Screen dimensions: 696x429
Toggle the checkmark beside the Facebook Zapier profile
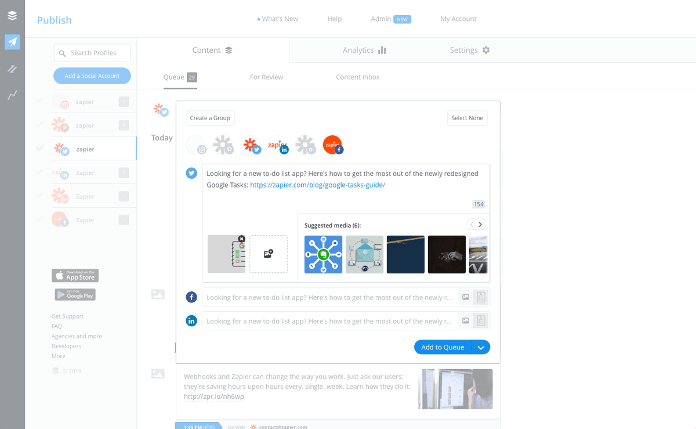[39, 219]
